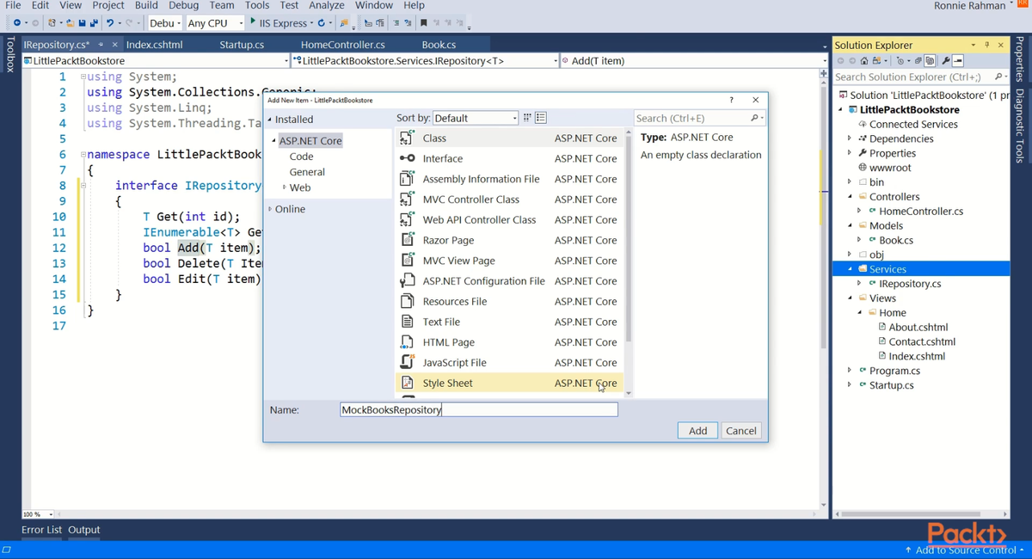
Task: Toggle Show All Files in Solution Explorer
Action: pos(930,61)
